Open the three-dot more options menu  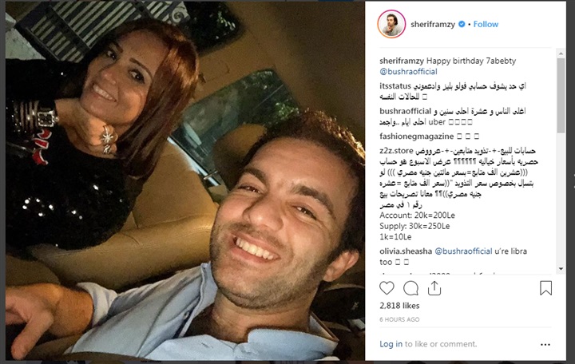545,345
